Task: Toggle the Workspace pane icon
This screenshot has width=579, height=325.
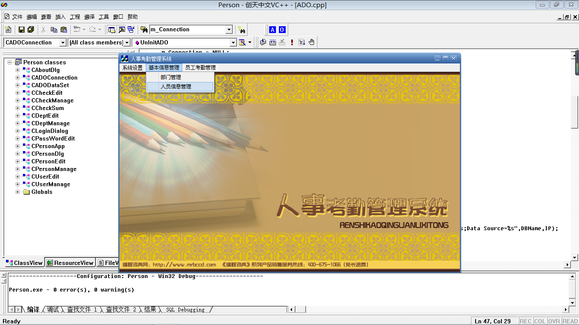Action: (x=112, y=30)
